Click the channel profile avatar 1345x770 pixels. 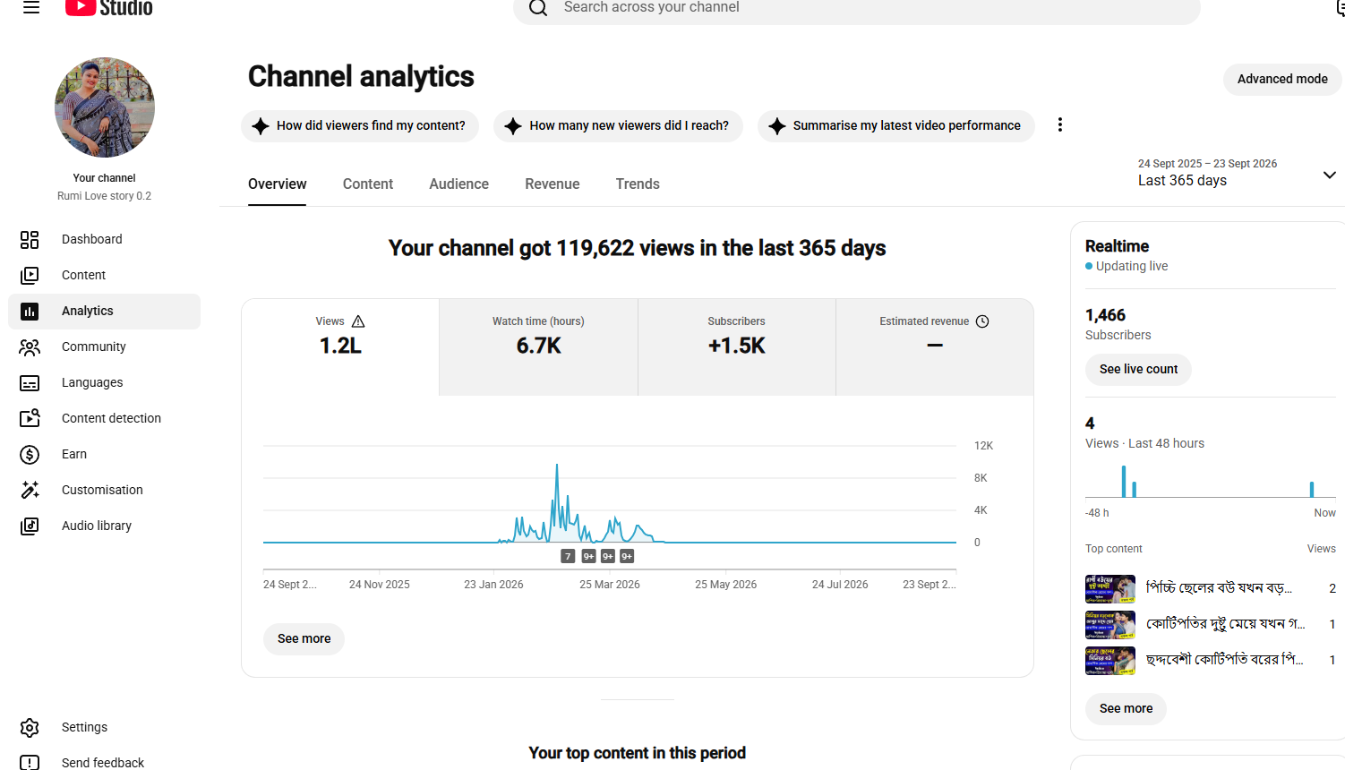click(105, 107)
